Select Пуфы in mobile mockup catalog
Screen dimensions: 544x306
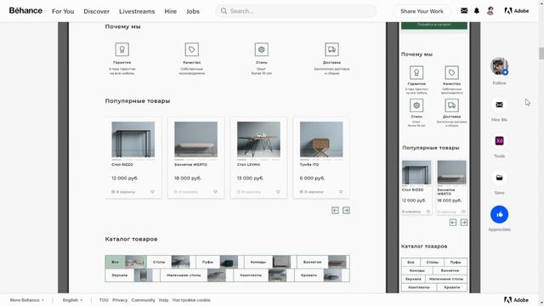coord(456,263)
